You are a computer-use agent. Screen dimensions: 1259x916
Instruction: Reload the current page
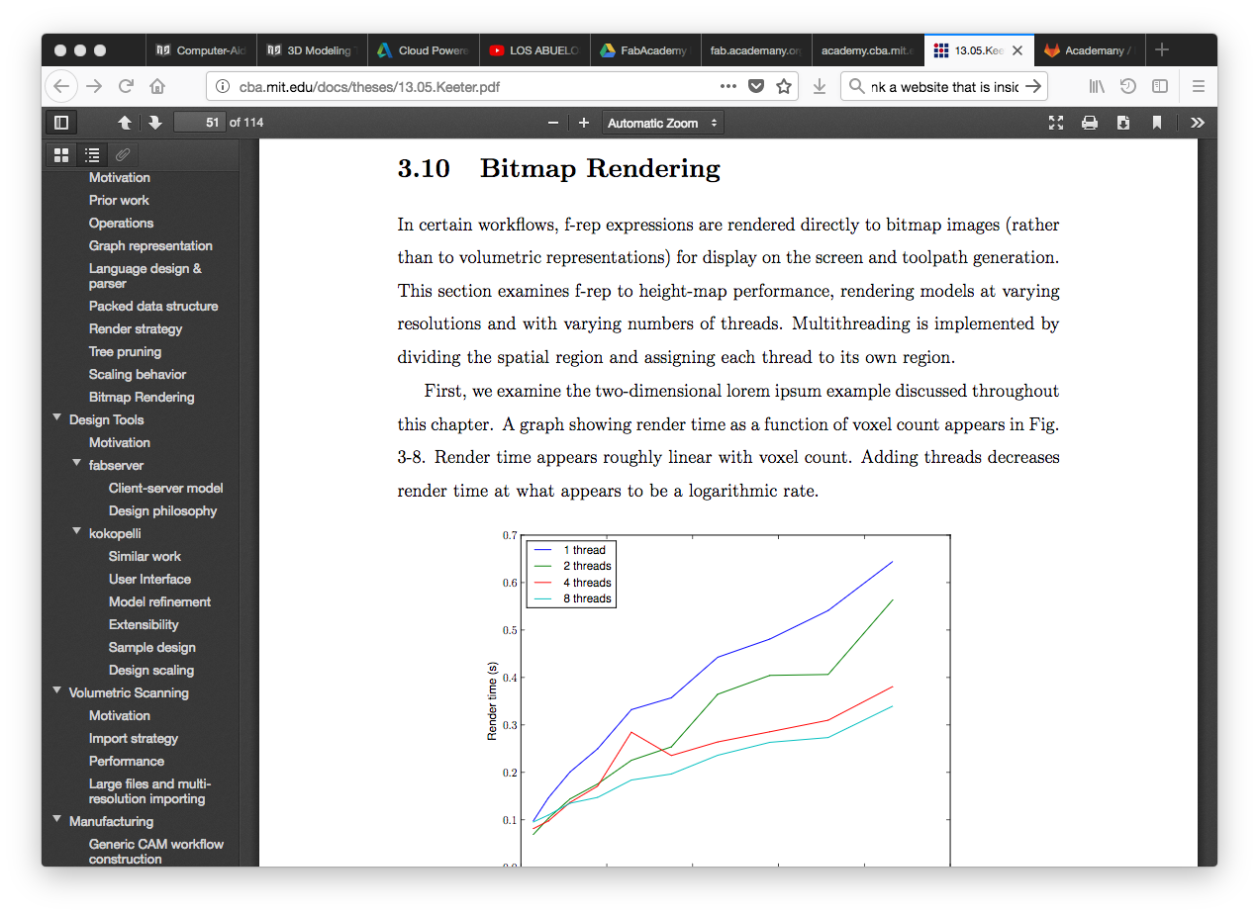coord(126,86)
